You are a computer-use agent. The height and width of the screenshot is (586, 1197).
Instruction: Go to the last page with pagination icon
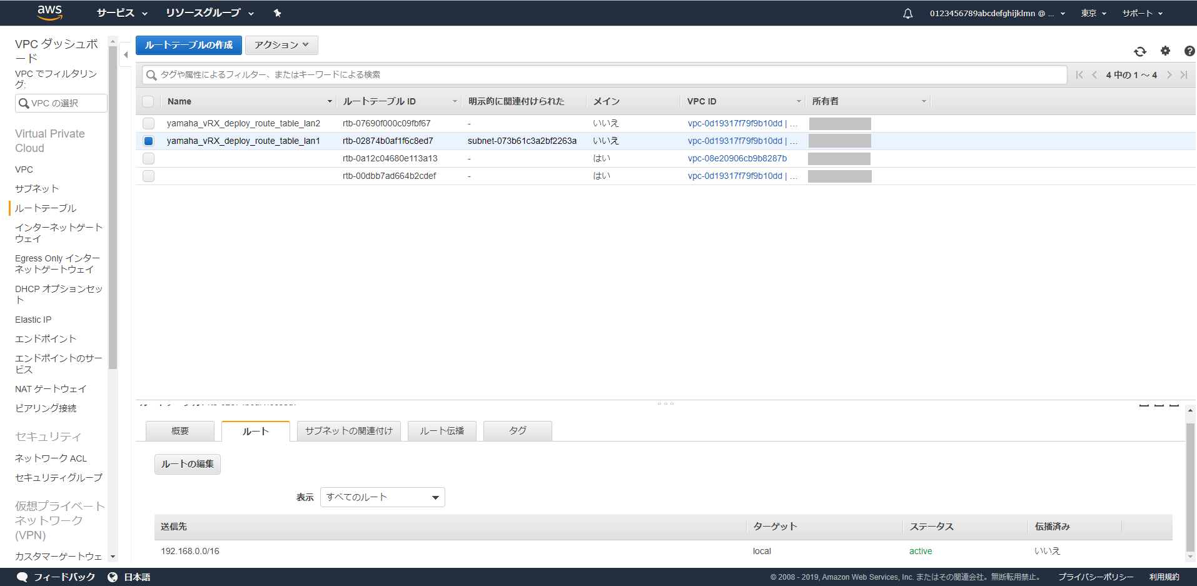point(1184,74)
